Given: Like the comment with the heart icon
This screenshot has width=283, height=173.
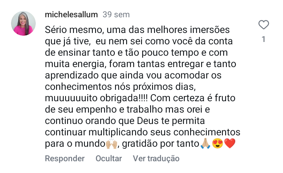Looking at the screenshot, I should point(264,25).
